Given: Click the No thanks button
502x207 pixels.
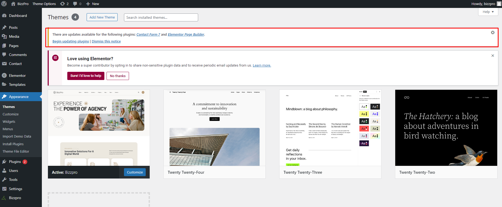Looking at the screenshot, I should click(118, 76).
